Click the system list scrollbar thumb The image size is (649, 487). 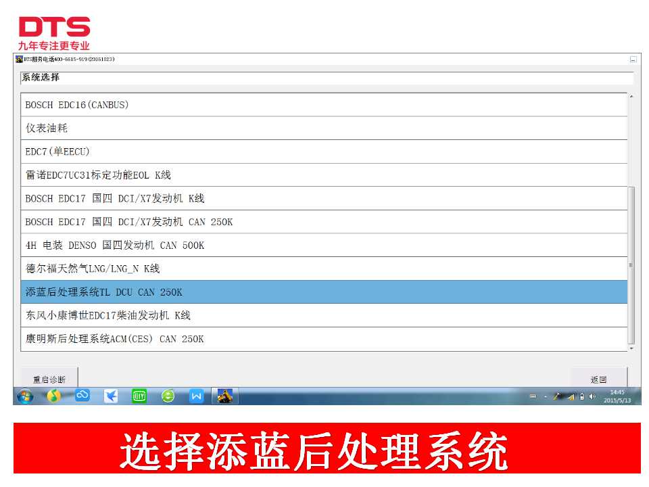pos(631,265)
